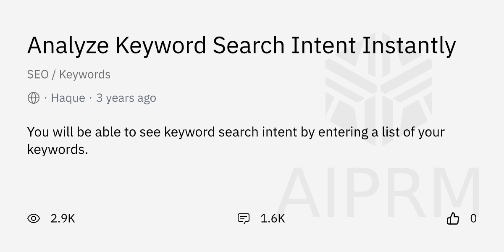Viewport: 504px width, 252px height.
Task: Click the description line starting "You will"
Action: click(x=235, y=132)
